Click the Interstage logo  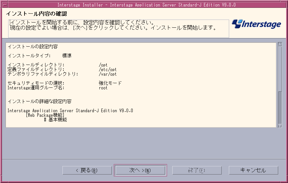click(256, 24)
